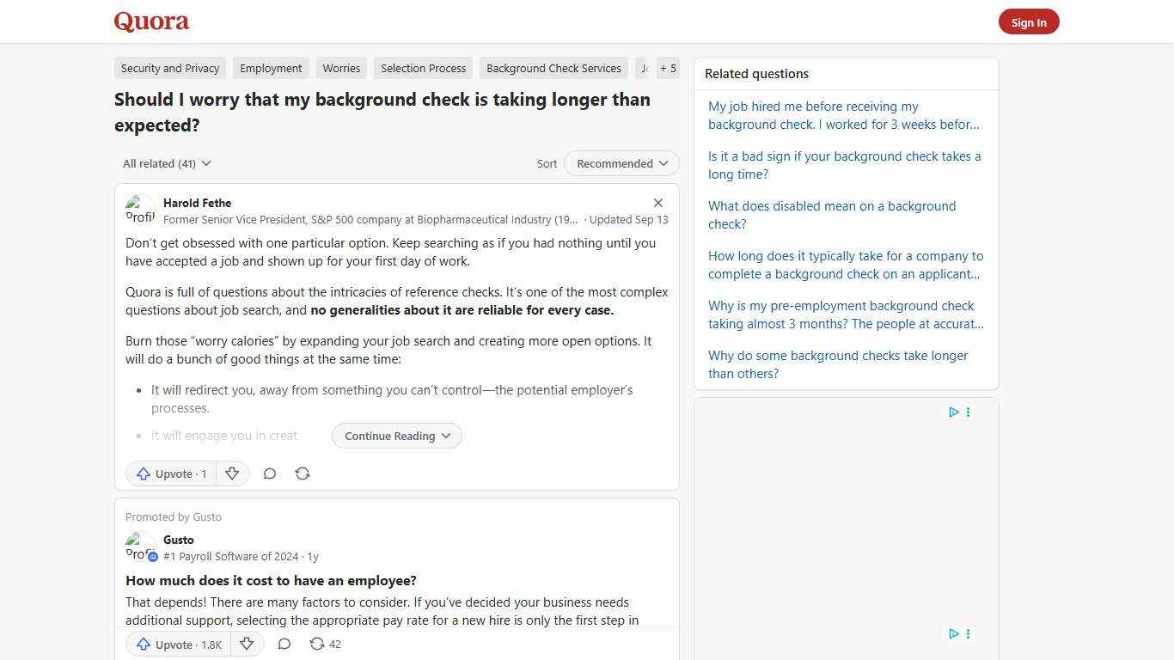Select the Background Check Services topic
Image resolution: width=1174 pixels, height=660 pixels.
(553, 68)
